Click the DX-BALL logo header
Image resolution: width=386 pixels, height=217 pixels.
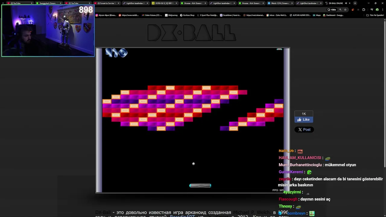(191, 33)
